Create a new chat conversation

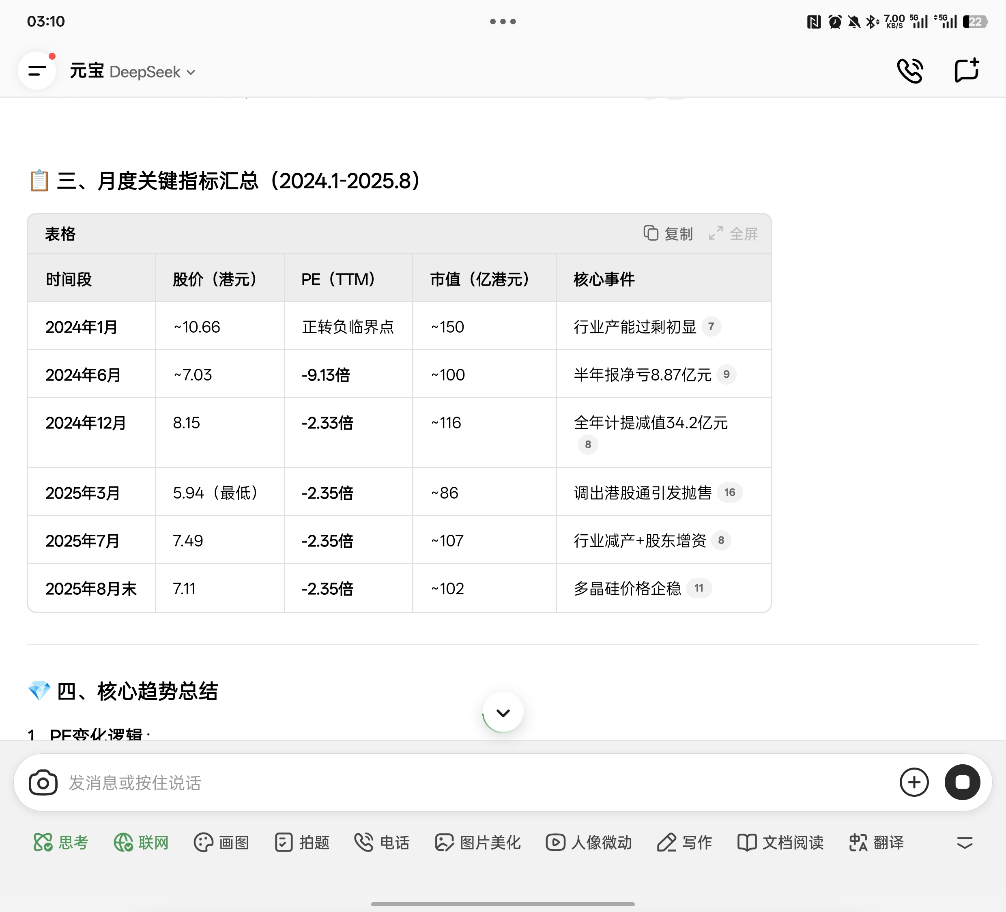pos(967,71)
